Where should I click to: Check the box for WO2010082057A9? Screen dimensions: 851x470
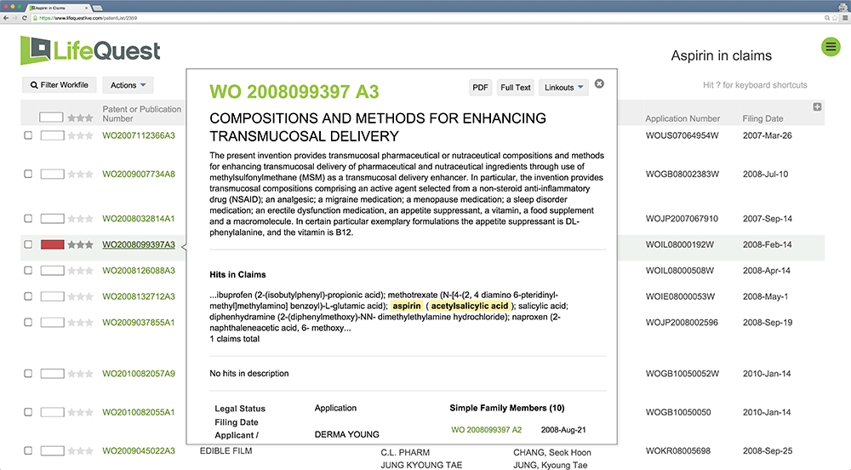tap(28, 374)
